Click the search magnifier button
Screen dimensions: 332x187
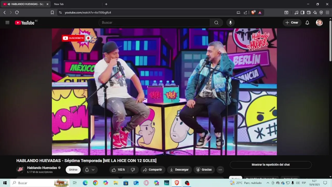click(x=216, y=23)
